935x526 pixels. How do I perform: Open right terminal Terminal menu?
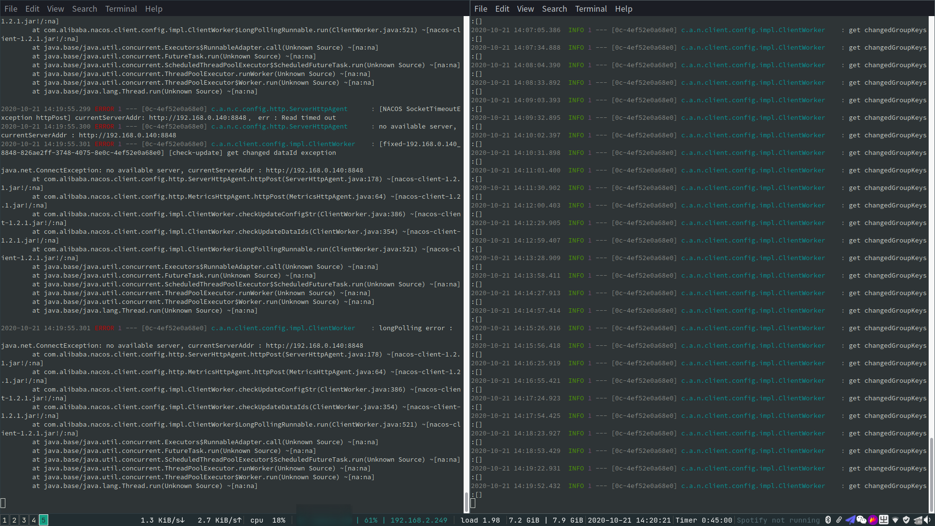coord(591,9)
